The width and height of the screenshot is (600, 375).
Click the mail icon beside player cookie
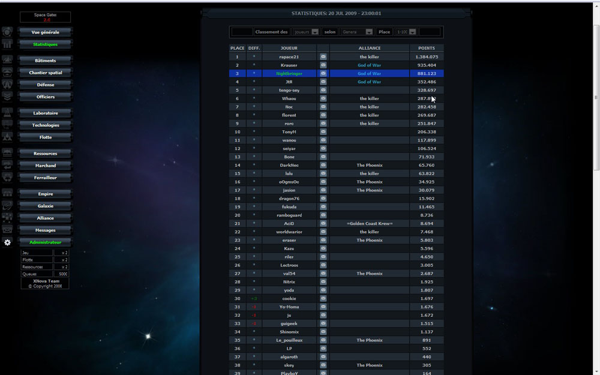pyautogui.click(x=323, y=299)
